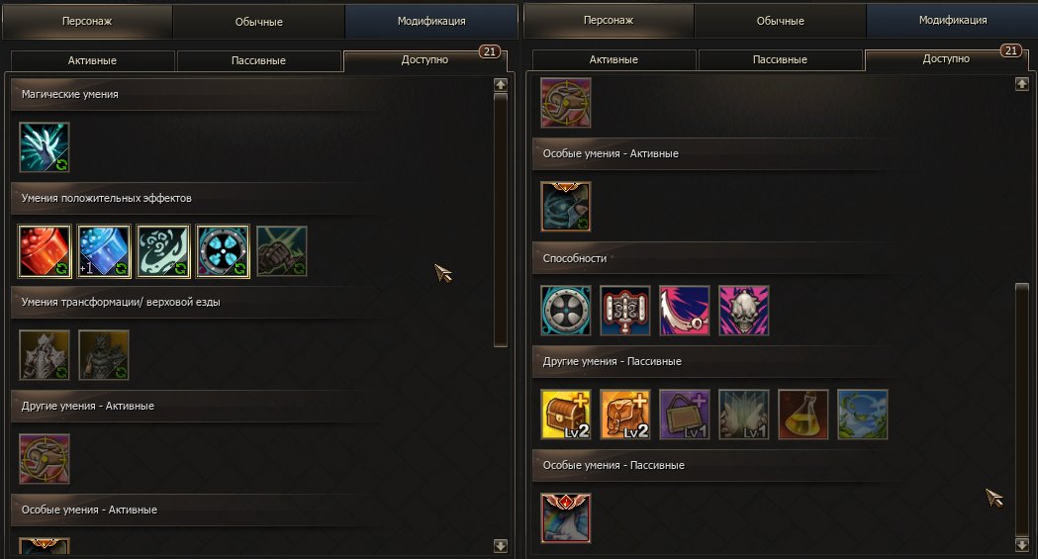Select the hammer mace ability icon
1038x559 pixels.
click(625, 311)
